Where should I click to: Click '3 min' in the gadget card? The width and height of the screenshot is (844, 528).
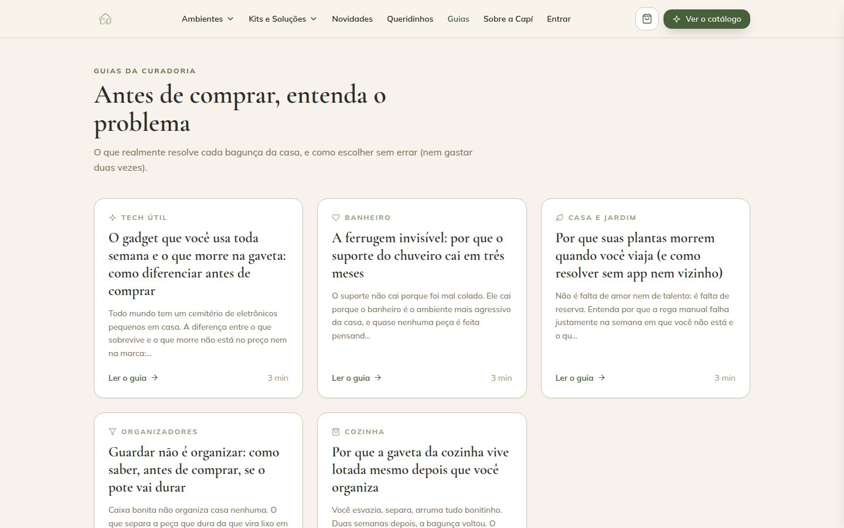278,378
